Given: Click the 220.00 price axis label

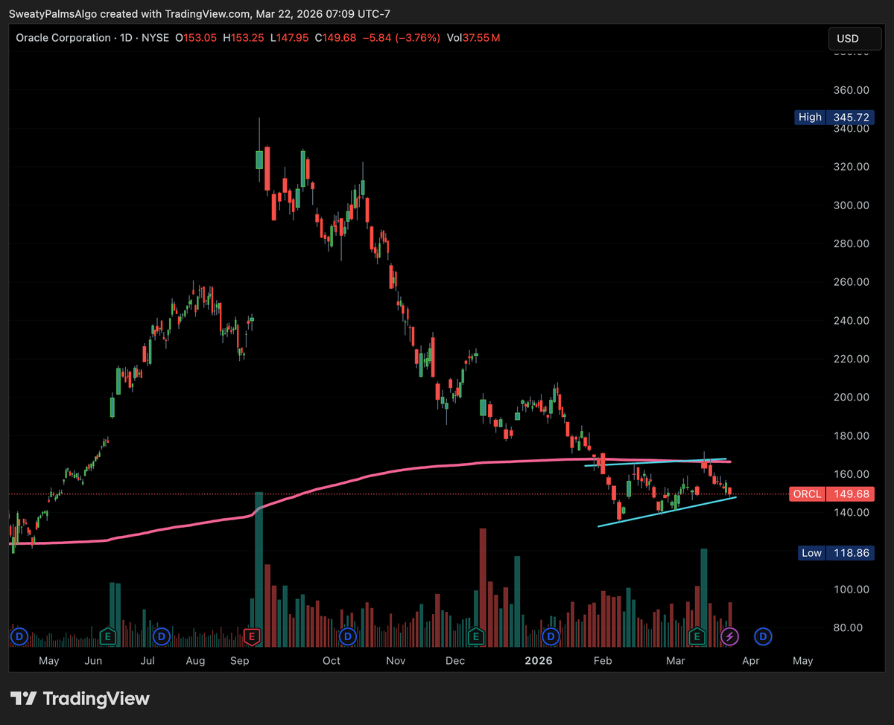Looking at the screenshot, I should (852, 359).
